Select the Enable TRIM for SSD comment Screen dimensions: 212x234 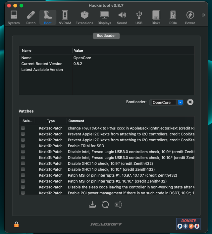click(x=86, y=146)
